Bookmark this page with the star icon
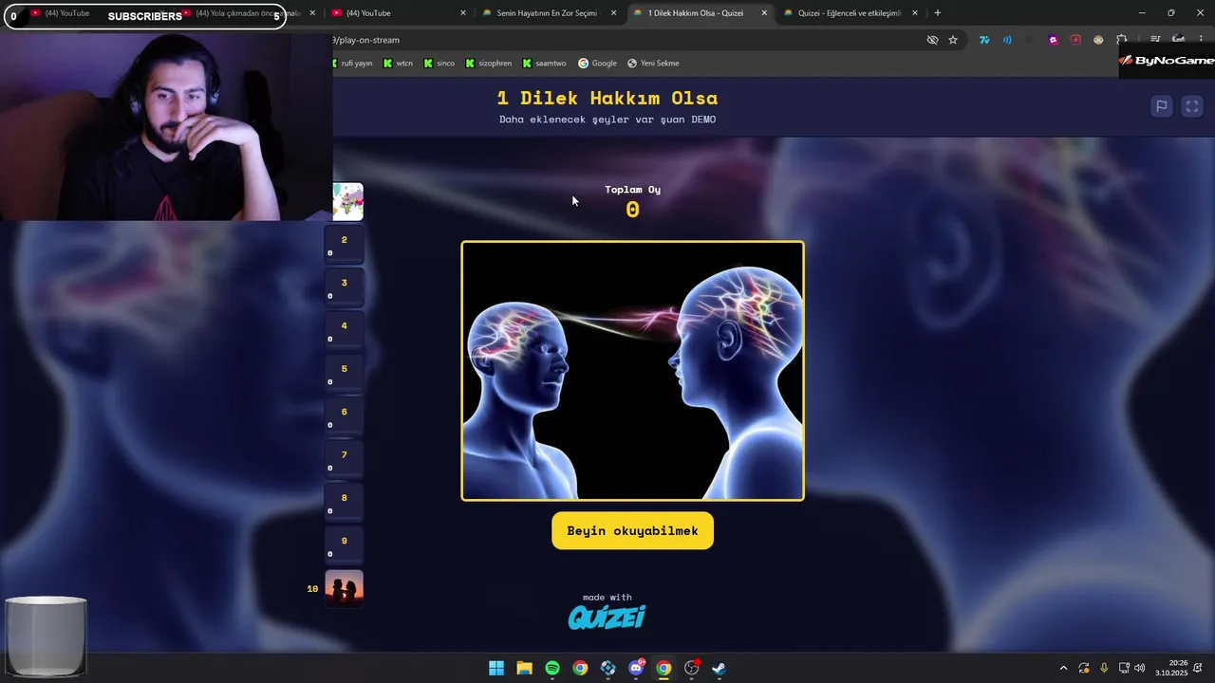The width and height of the screenshot is (1215, 683). pyautogui.click(x=953, y=40)
